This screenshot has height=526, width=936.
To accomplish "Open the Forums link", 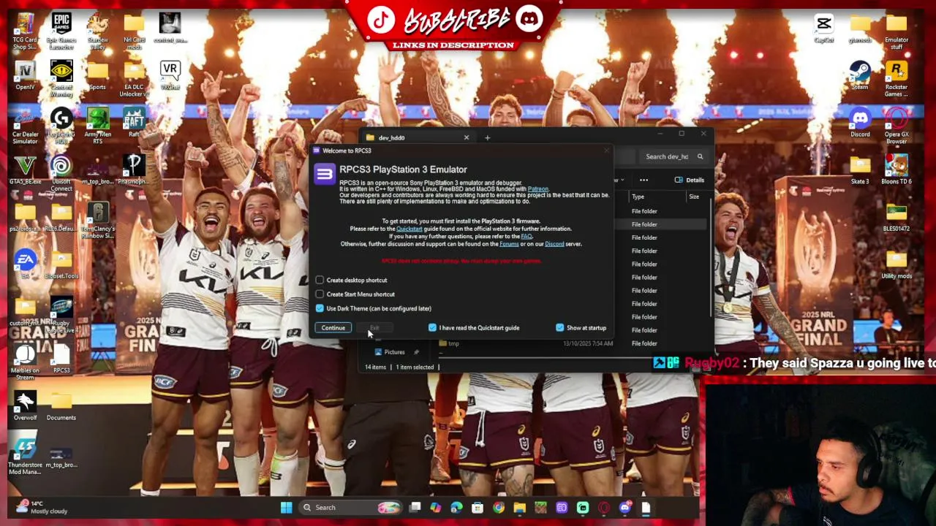I will 509,244.
